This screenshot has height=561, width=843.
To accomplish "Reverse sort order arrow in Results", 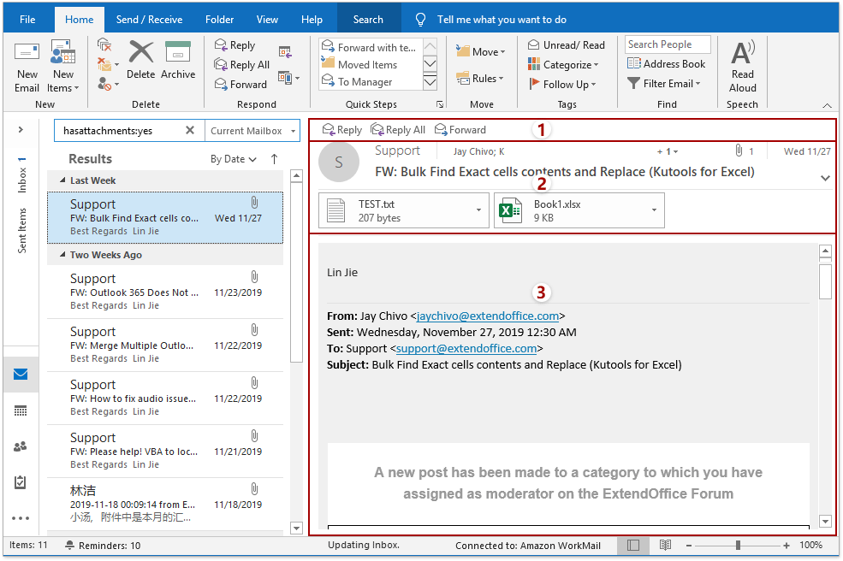I will 274,159.
